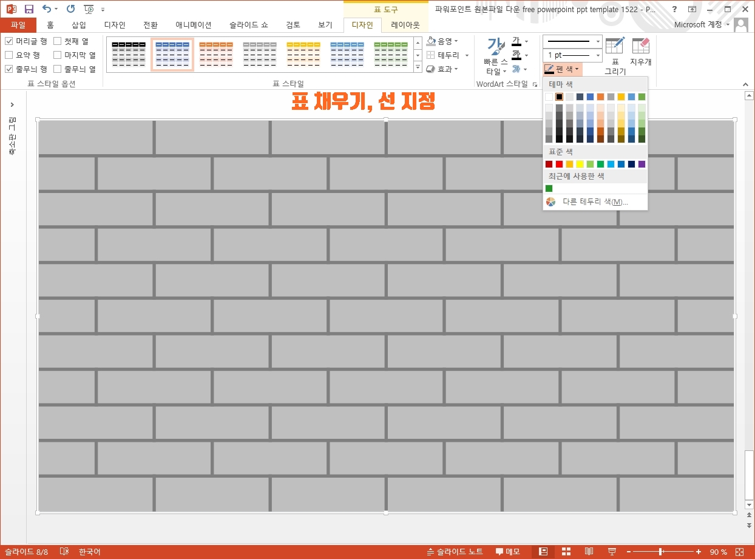Select the blue striped table style thumbnail
Image resolution: width=755 pixels, height=559 pixels.
[172, 54]
